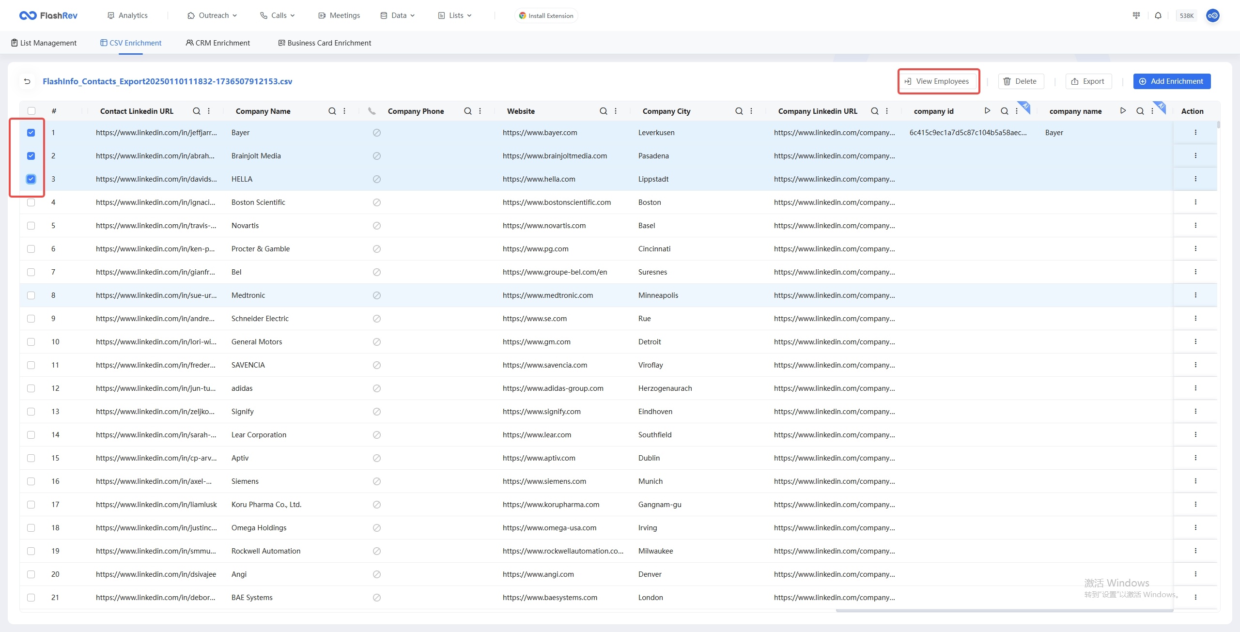Click the company id value 6c415c9ec1a7...
The image size is (1240, 632).
click(x=968, y=133)
